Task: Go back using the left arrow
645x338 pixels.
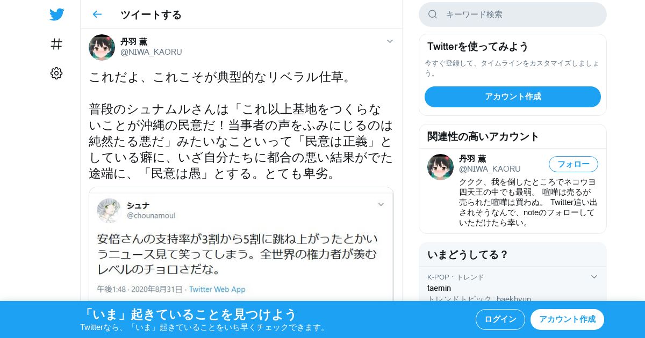Action: (97, 14)
